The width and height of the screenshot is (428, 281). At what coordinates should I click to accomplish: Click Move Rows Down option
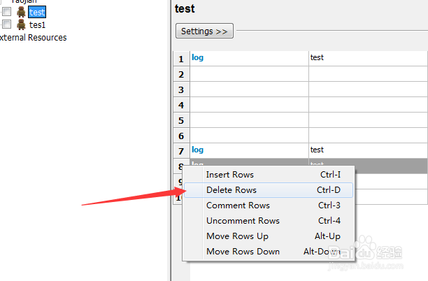pos(243,252)
